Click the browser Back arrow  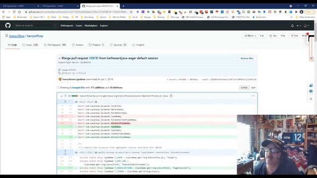point(3,12)
